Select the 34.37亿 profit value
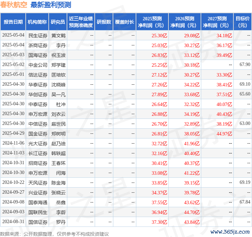This screenshot has width=252, height=237. coord(159,193)
